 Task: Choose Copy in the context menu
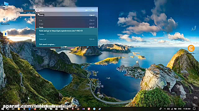(x=67, y=24)
